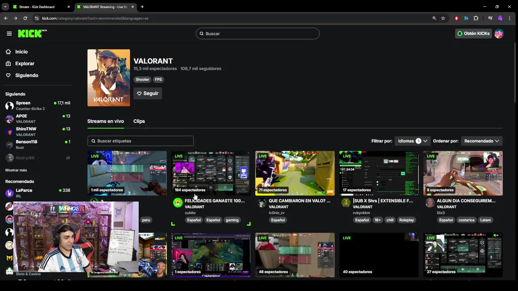Viewport: 518px width, 291px height.
Task: Click the Inicio home icon
Action: coord(8,52)
